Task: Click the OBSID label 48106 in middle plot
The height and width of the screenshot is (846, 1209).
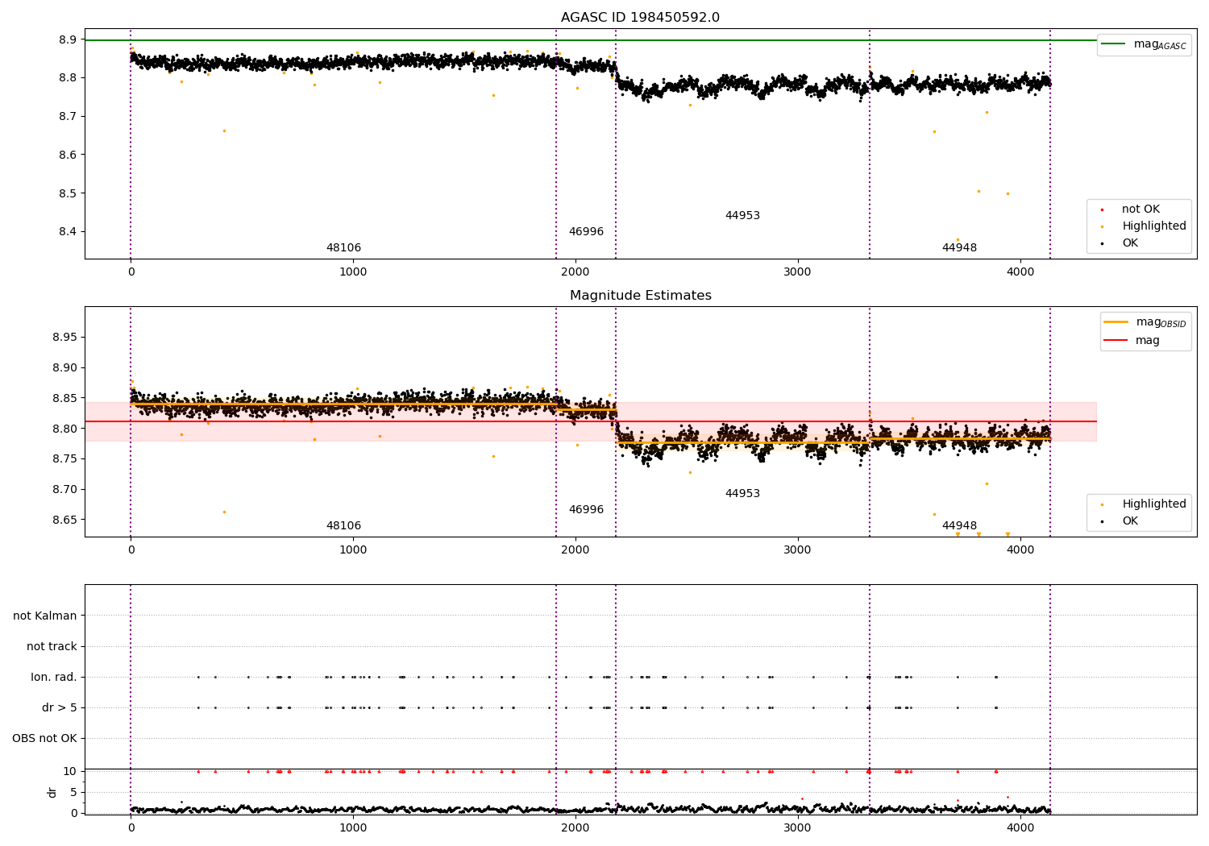Action: (x=343, y=526)
